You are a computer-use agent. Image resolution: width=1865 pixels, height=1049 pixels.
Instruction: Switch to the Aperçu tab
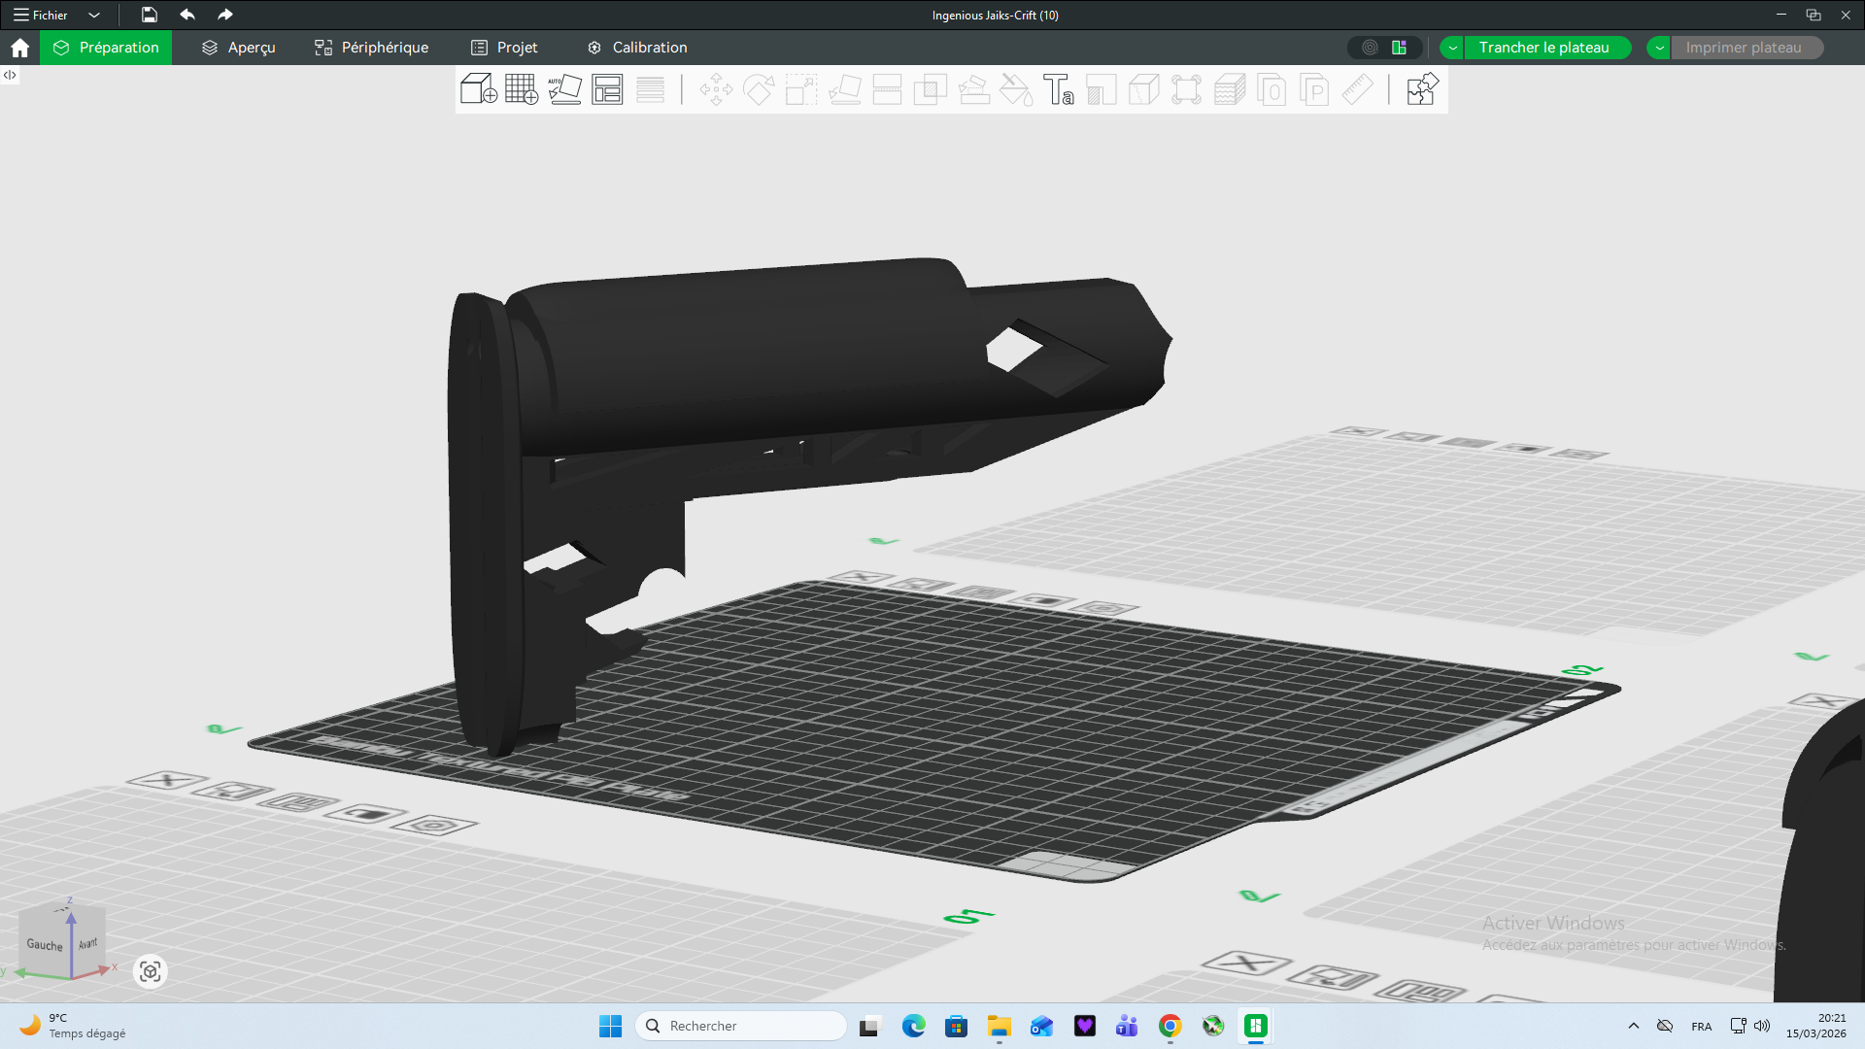pos(239,48)
